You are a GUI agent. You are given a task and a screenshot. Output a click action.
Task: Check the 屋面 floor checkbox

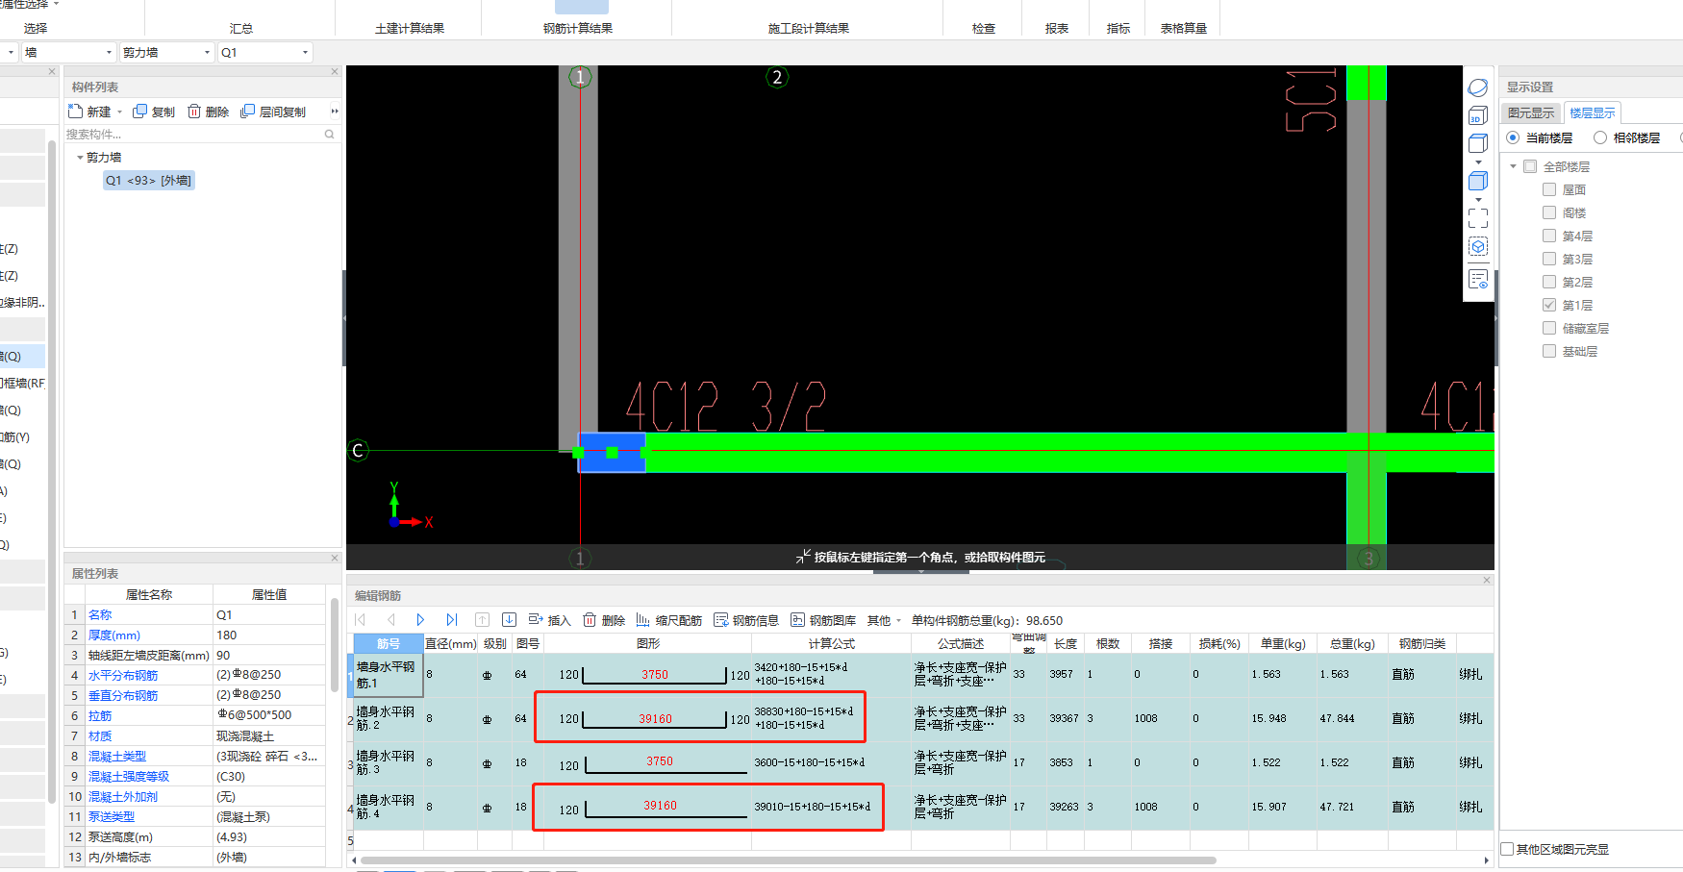(x=1549, y=189)
